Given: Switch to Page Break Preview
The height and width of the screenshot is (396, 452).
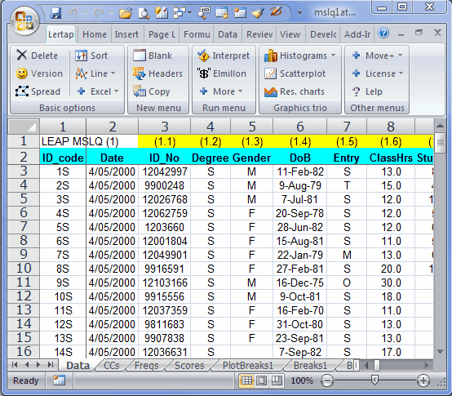Looking at the screenshot, I should click(x=277, y=380).
